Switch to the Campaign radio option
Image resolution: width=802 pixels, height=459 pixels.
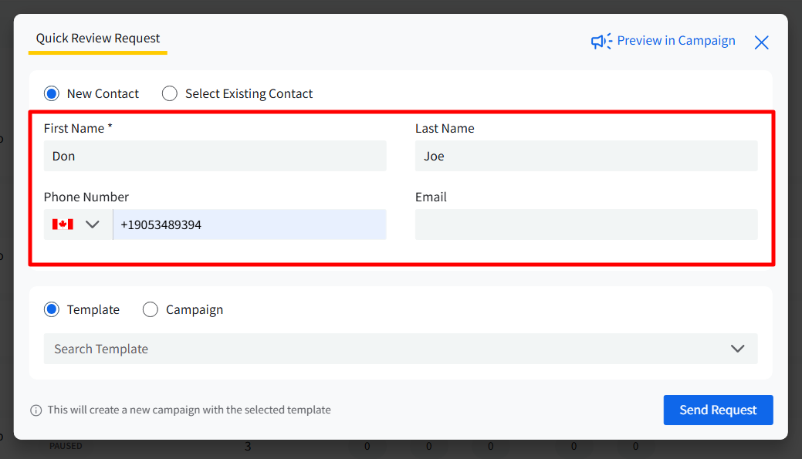click(x=151, y=309)
